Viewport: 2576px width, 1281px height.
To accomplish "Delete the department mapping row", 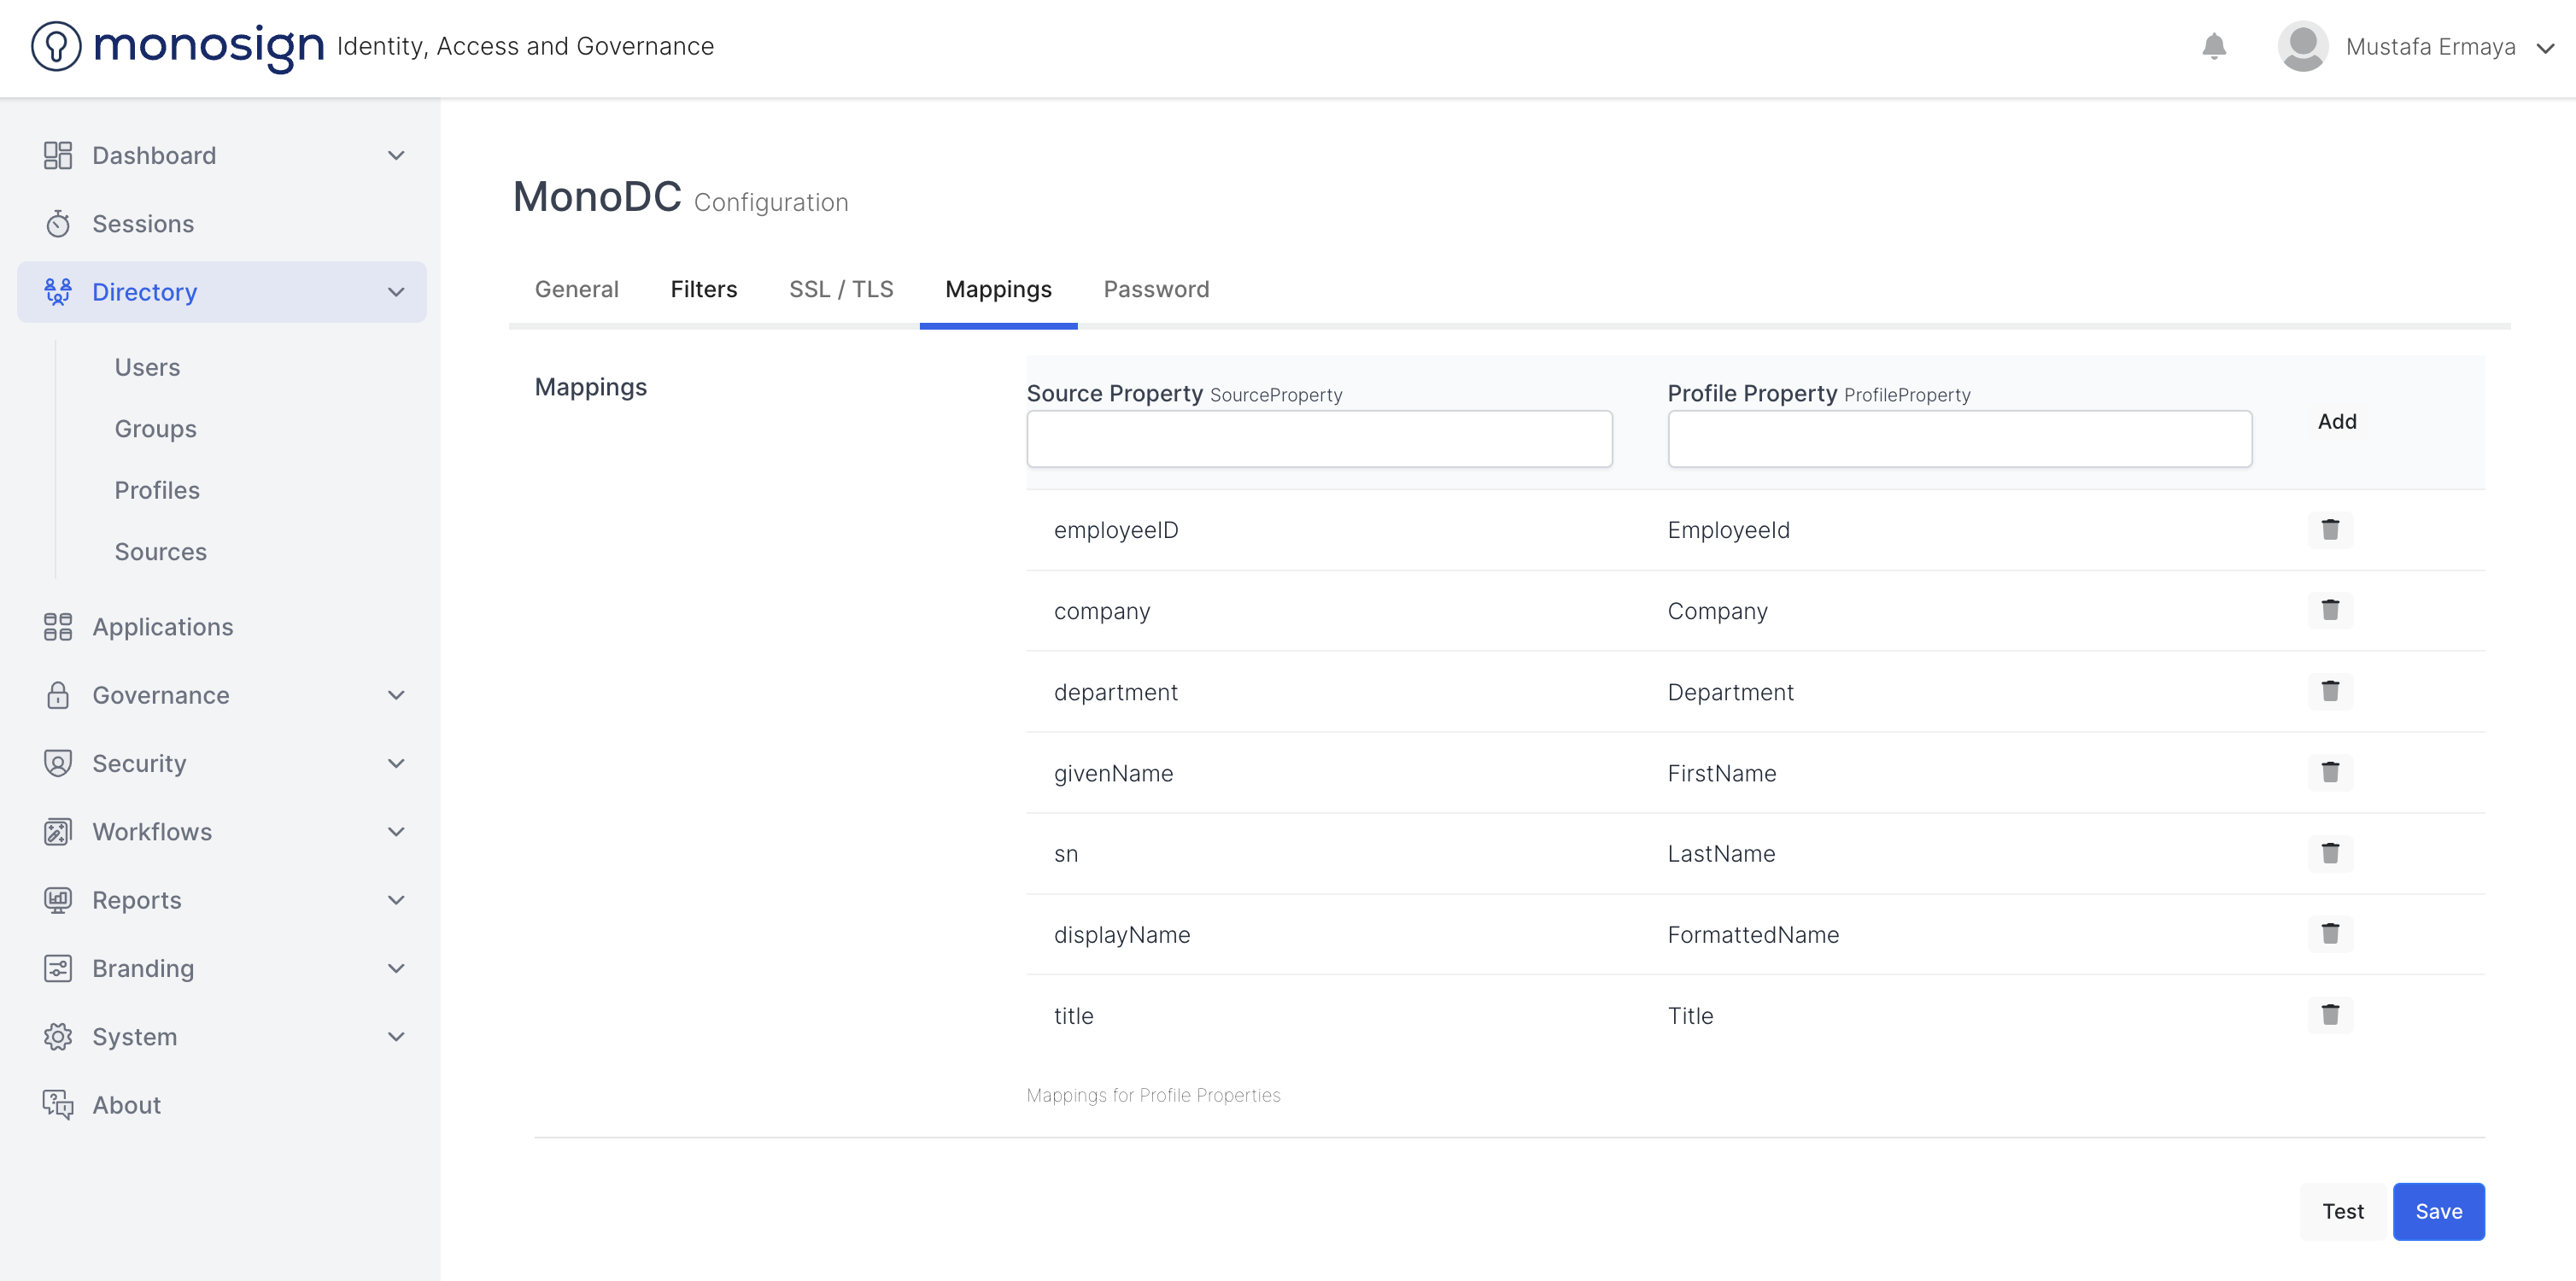I will [2329, 691].
